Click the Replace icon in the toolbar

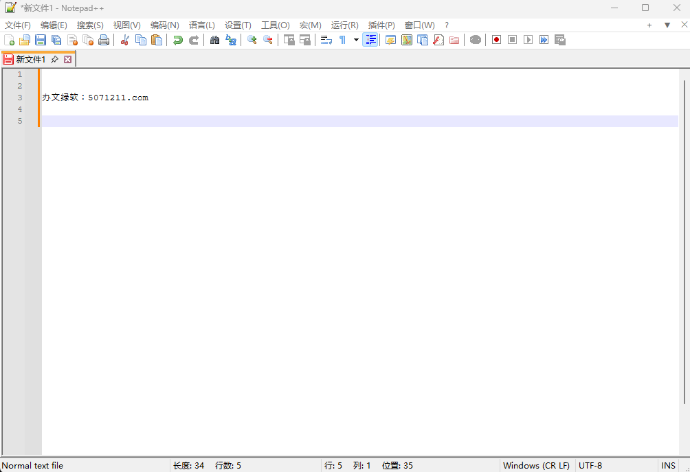(x=231, y=40)
